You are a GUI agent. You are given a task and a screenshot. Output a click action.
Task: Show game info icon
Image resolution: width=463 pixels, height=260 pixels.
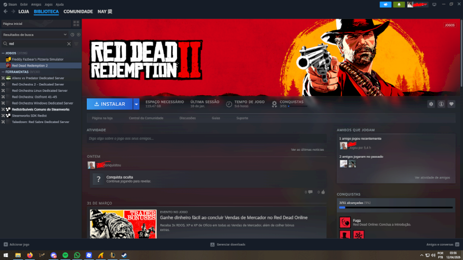pyautogui.click(x=441, y=104)
